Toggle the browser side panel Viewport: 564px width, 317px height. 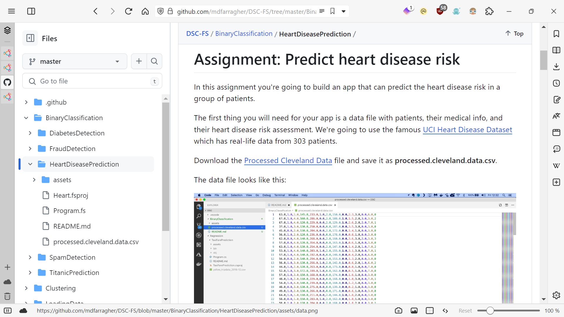(x=31, y=11)
